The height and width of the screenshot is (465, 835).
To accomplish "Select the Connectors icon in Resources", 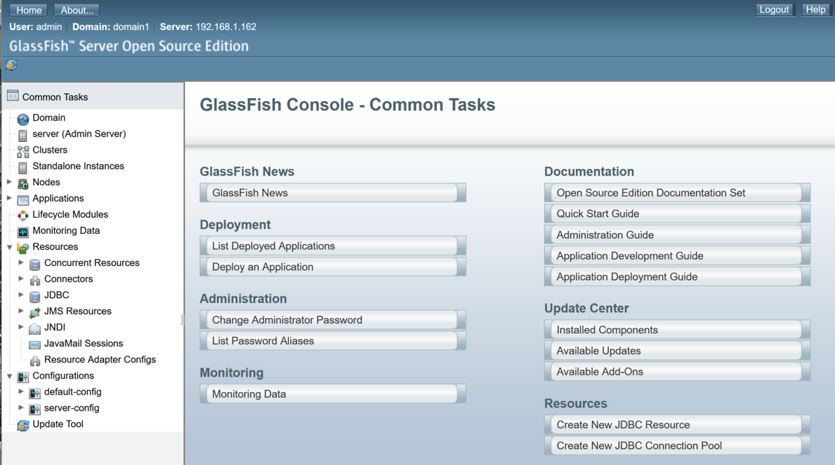I will coord(34,278).
